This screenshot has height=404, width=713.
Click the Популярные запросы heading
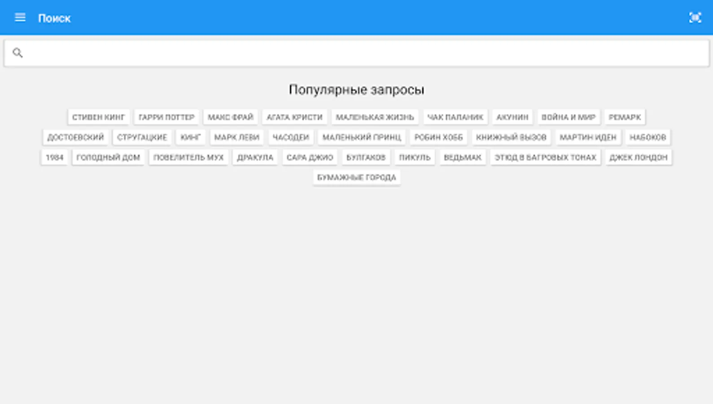pos(357,90)
